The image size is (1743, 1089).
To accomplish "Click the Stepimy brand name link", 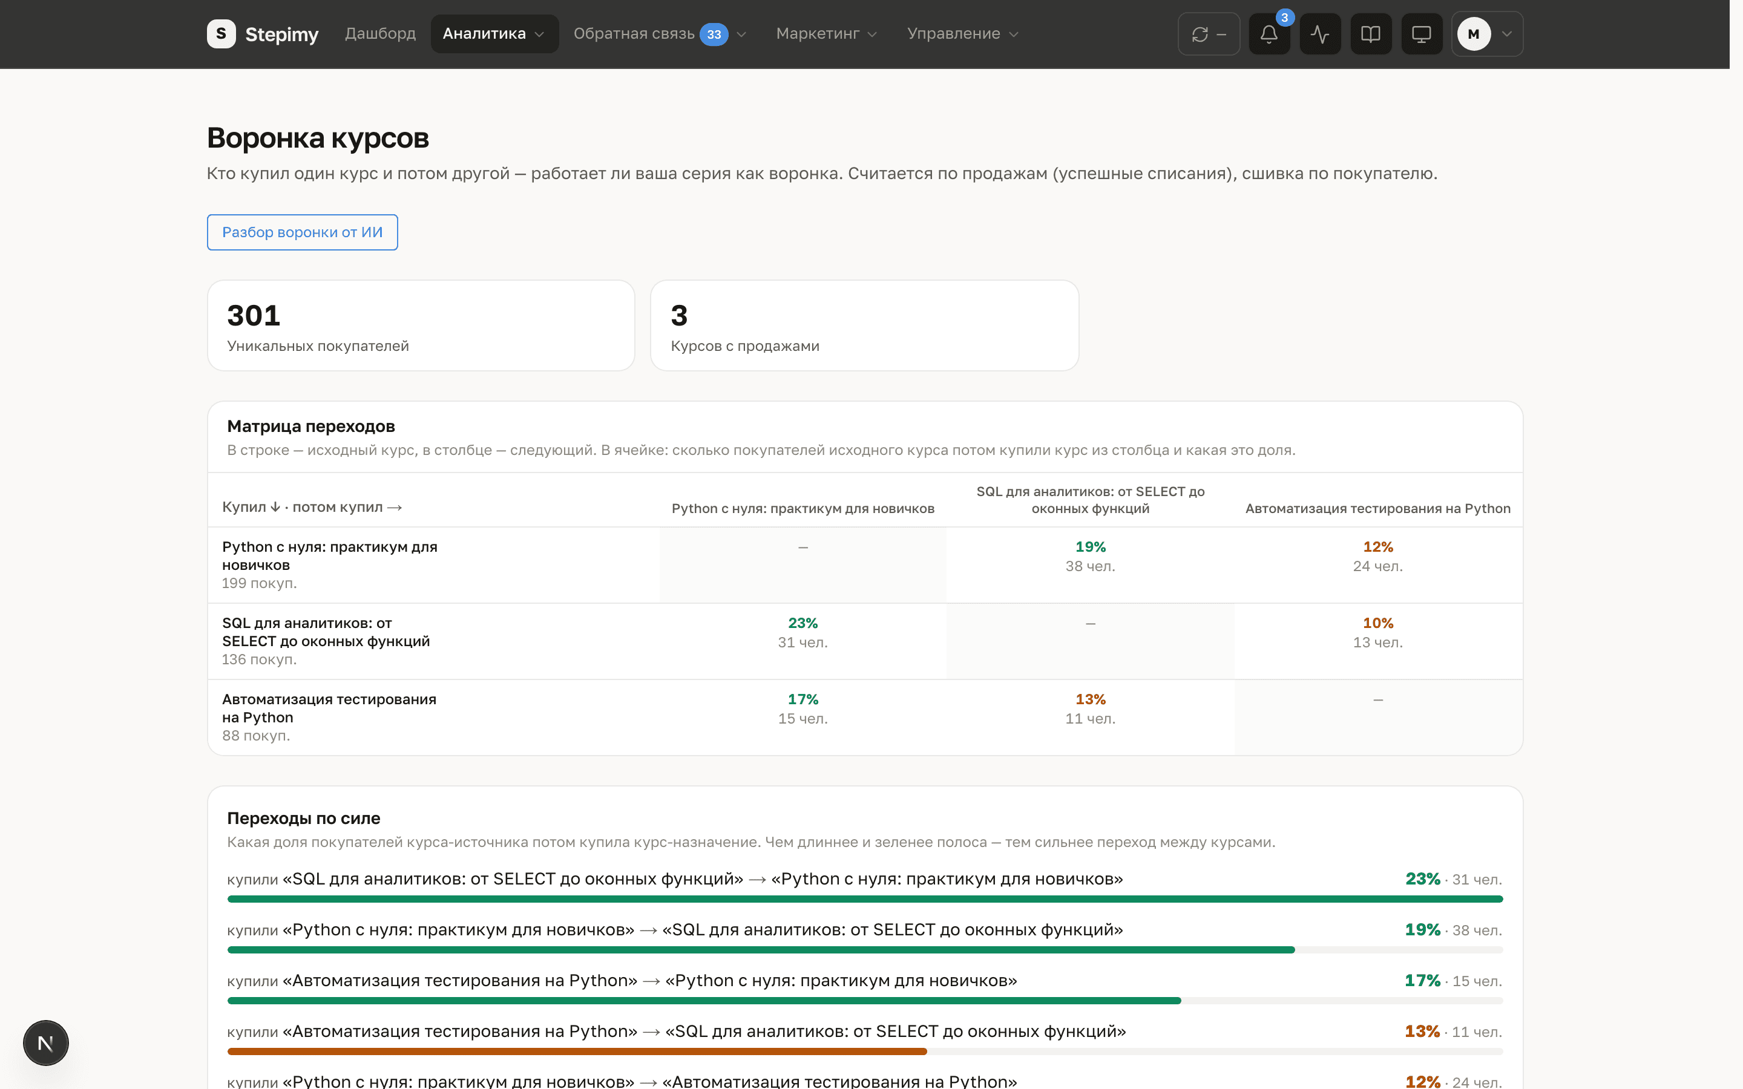I will (281, 34).
